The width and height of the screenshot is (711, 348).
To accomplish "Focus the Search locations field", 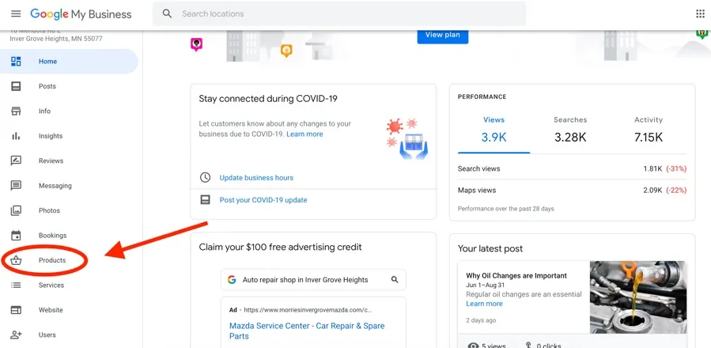I will tap(339, 13).
